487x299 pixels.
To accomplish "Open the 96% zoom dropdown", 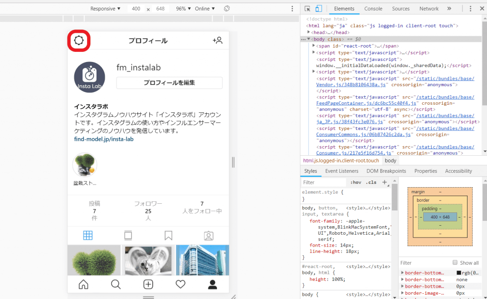I will 183,9.
